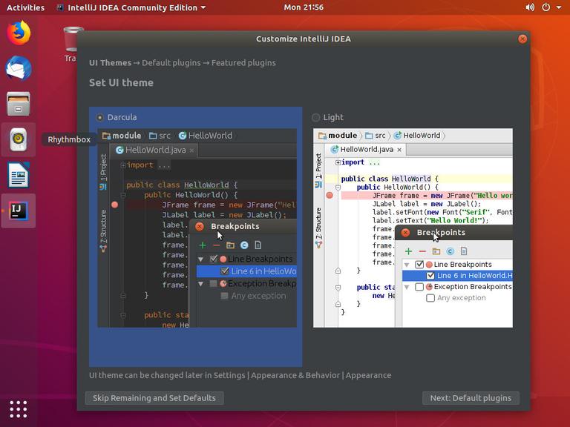Click the volume icon in top bar
570x427 pixels.
point(530,7)
